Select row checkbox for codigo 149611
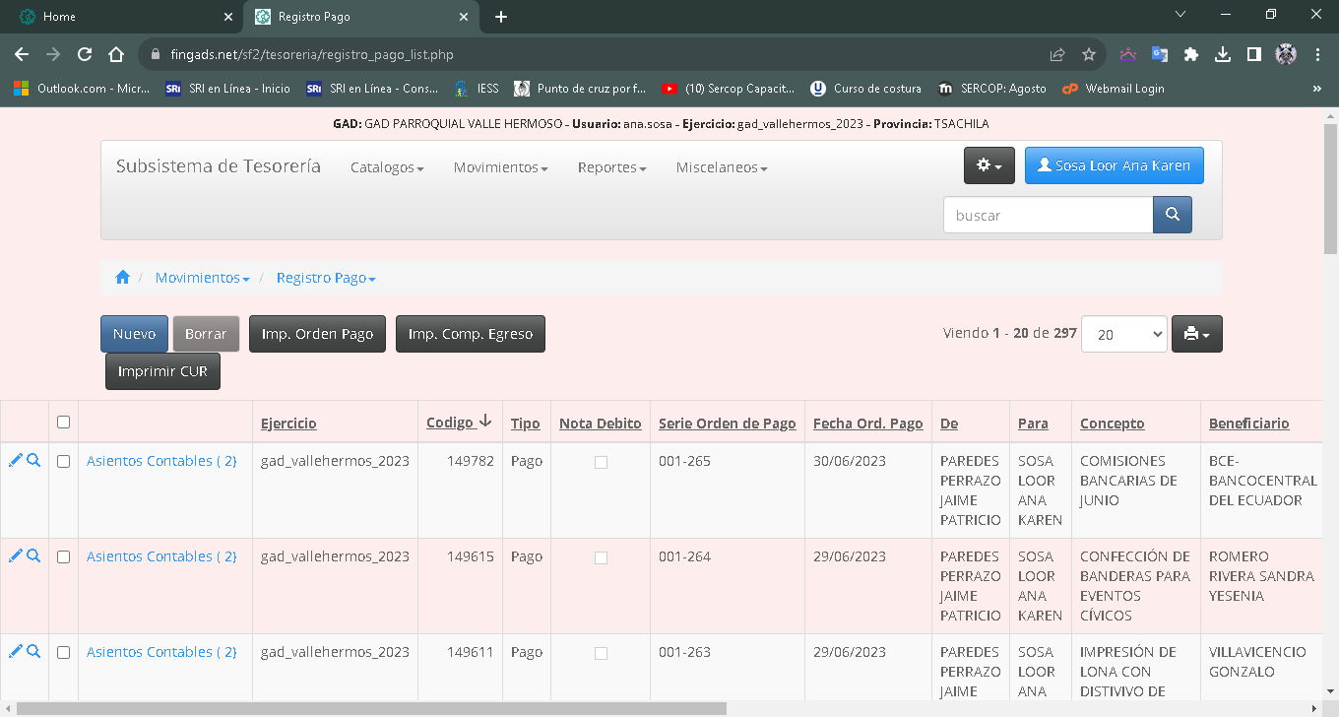This screenshot has height=717, width=1339. pyautogui.click(x=63, y=652)
